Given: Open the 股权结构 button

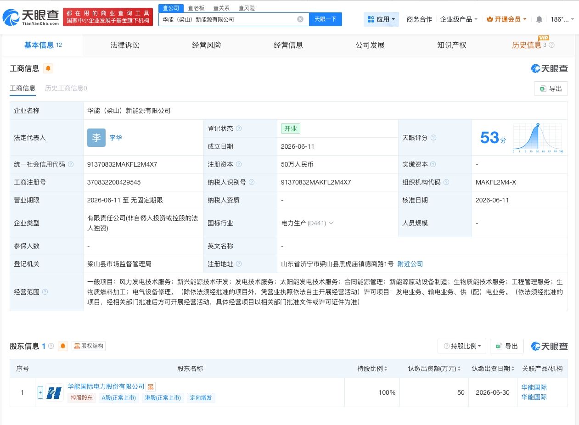Looking at the screenshot, I should [89, 346].
